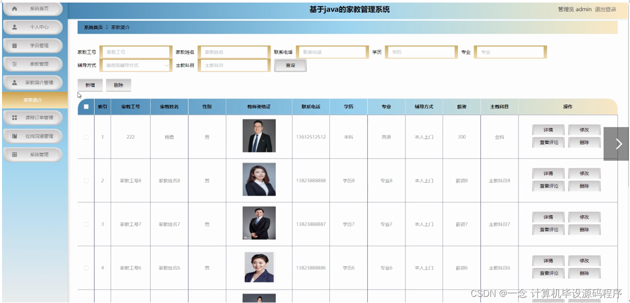Click the clipboard icon beside 学员管理

(x=14, y=46)
